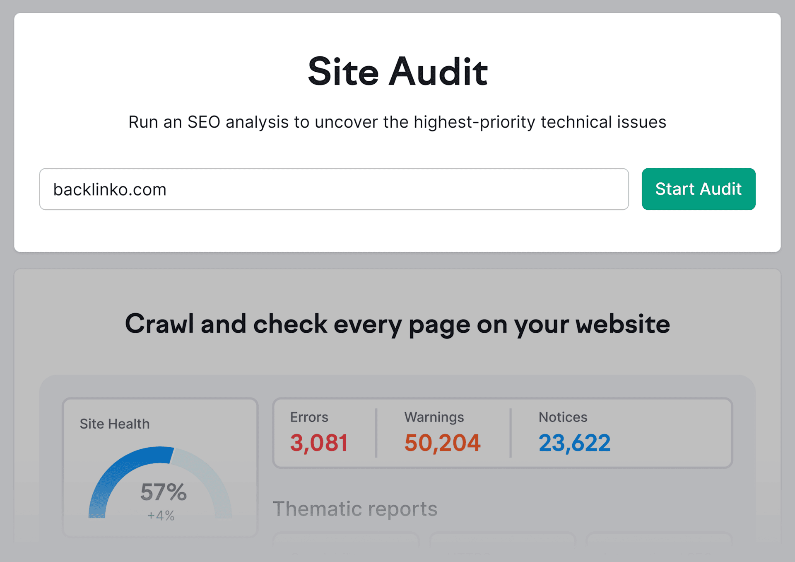
Task: Click the Errors label
Action: [x=309, y=417]
